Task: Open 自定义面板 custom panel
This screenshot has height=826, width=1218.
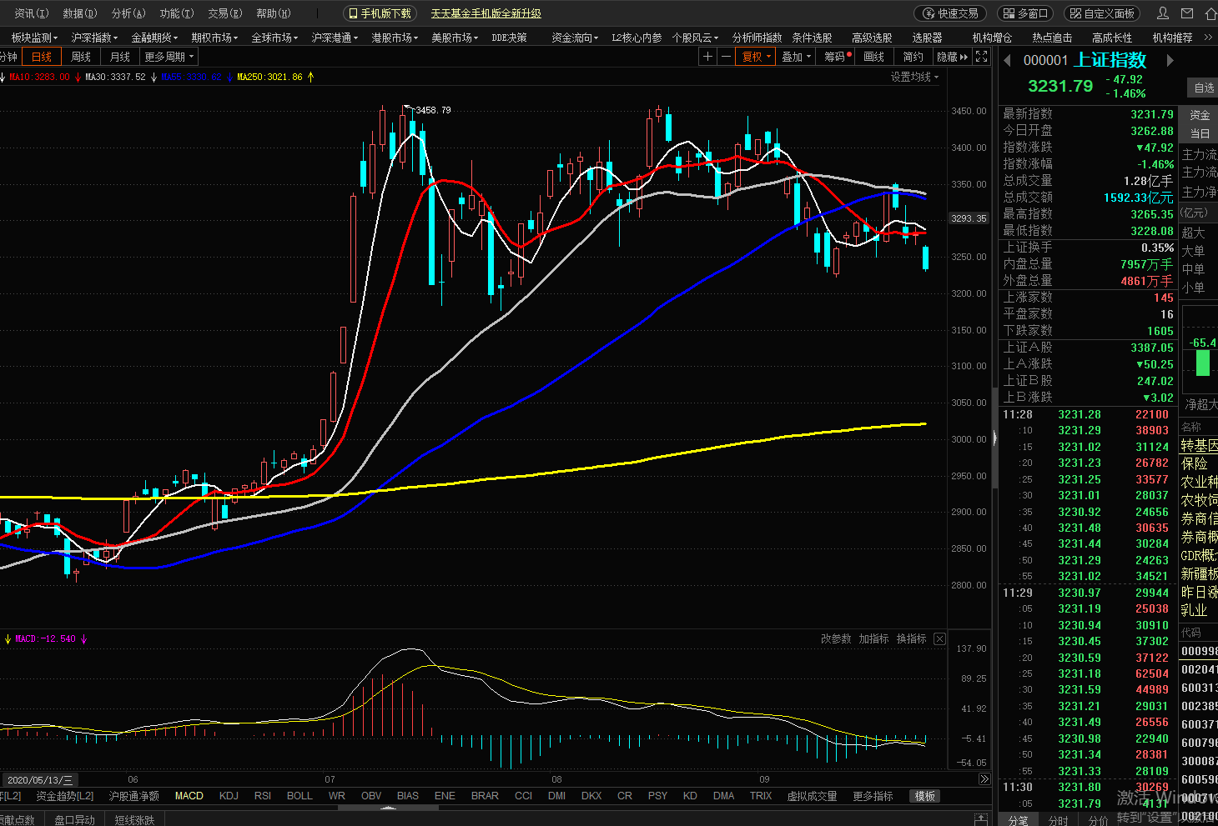Action: click(1102, 13)
